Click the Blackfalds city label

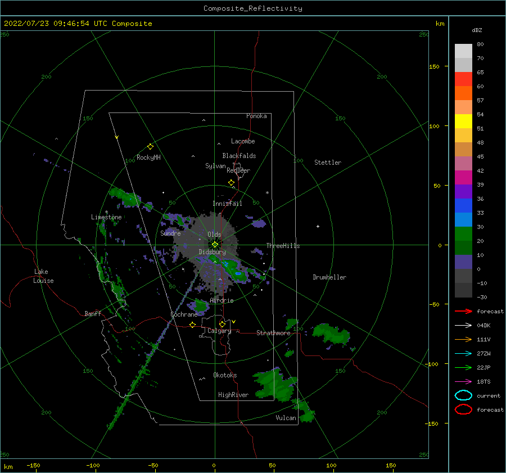tap(239, 156)
